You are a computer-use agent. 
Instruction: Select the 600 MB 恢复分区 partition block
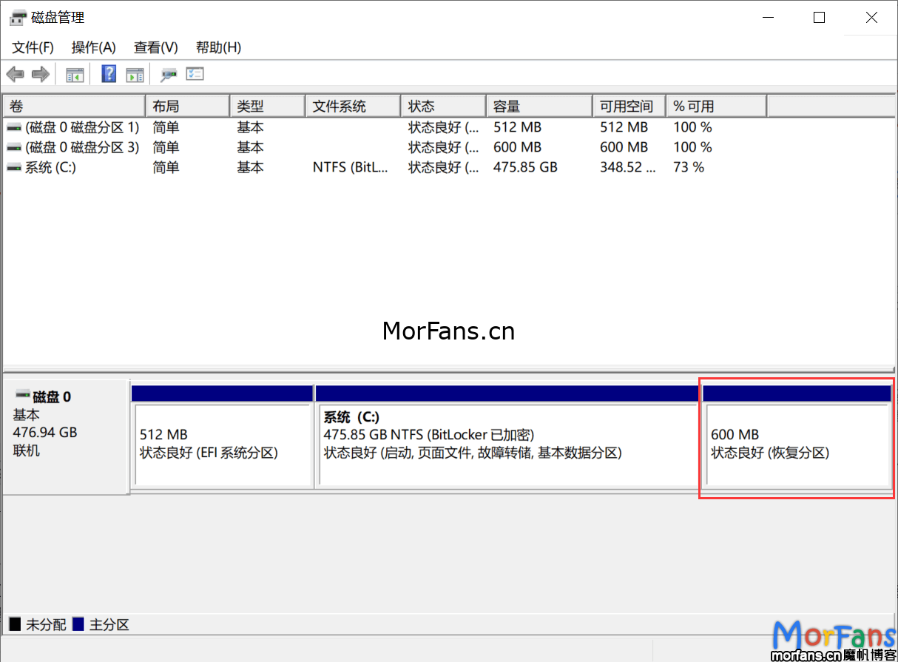tap(796, 436)
